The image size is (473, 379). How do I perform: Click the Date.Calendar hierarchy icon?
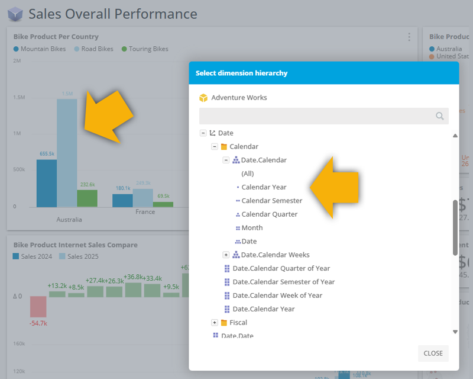point(235,160)
